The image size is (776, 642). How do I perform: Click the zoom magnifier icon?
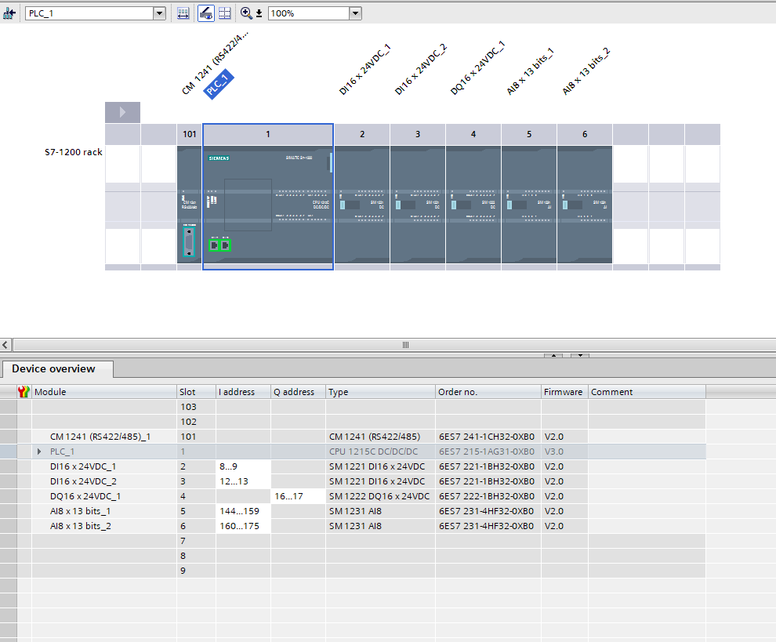246,13
